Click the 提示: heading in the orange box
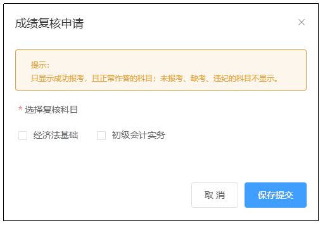Screen dimensions: 325x228 [x=40, y=65]
